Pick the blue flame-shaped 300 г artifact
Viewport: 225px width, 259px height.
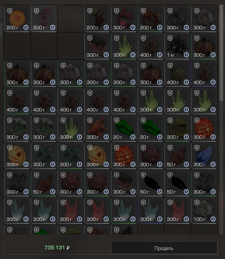click(x=204, y=155)
